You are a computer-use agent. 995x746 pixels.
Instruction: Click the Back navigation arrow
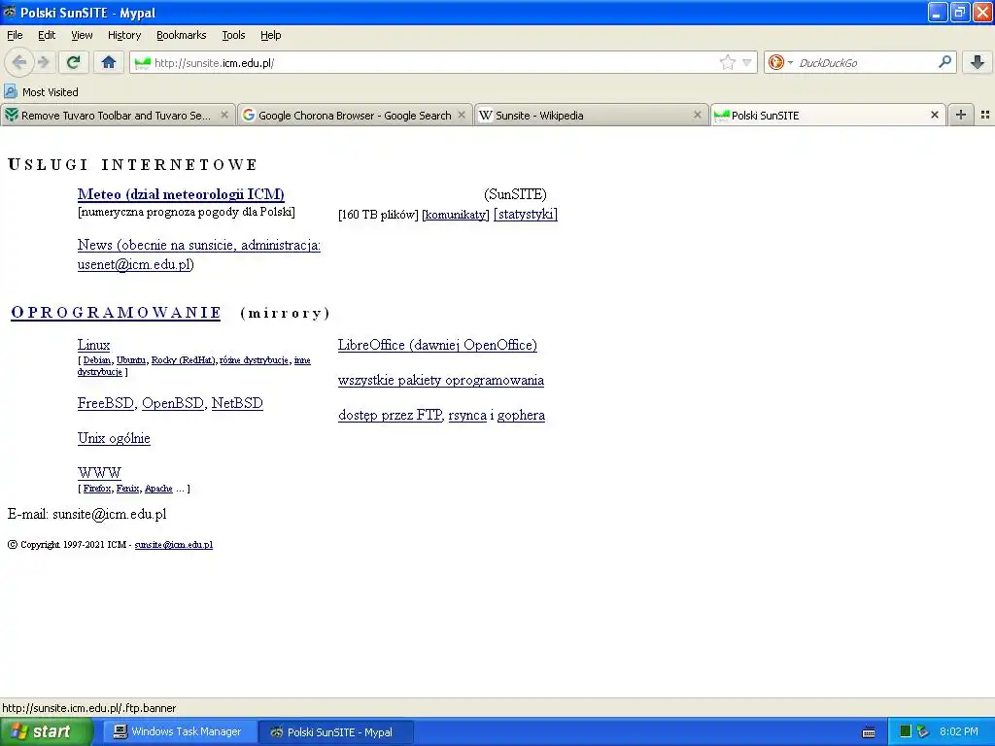click(x=19, y=62)
